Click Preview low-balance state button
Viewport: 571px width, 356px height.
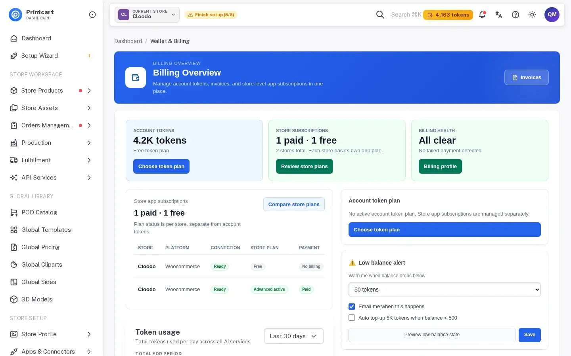(x=432, y=335)
